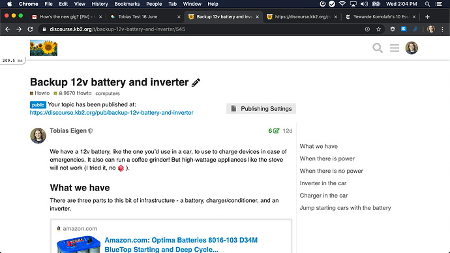This screenshot has width=450, height=253.
Task: Click the Optima battery product thumbnail
Action: tap(79, 245)
